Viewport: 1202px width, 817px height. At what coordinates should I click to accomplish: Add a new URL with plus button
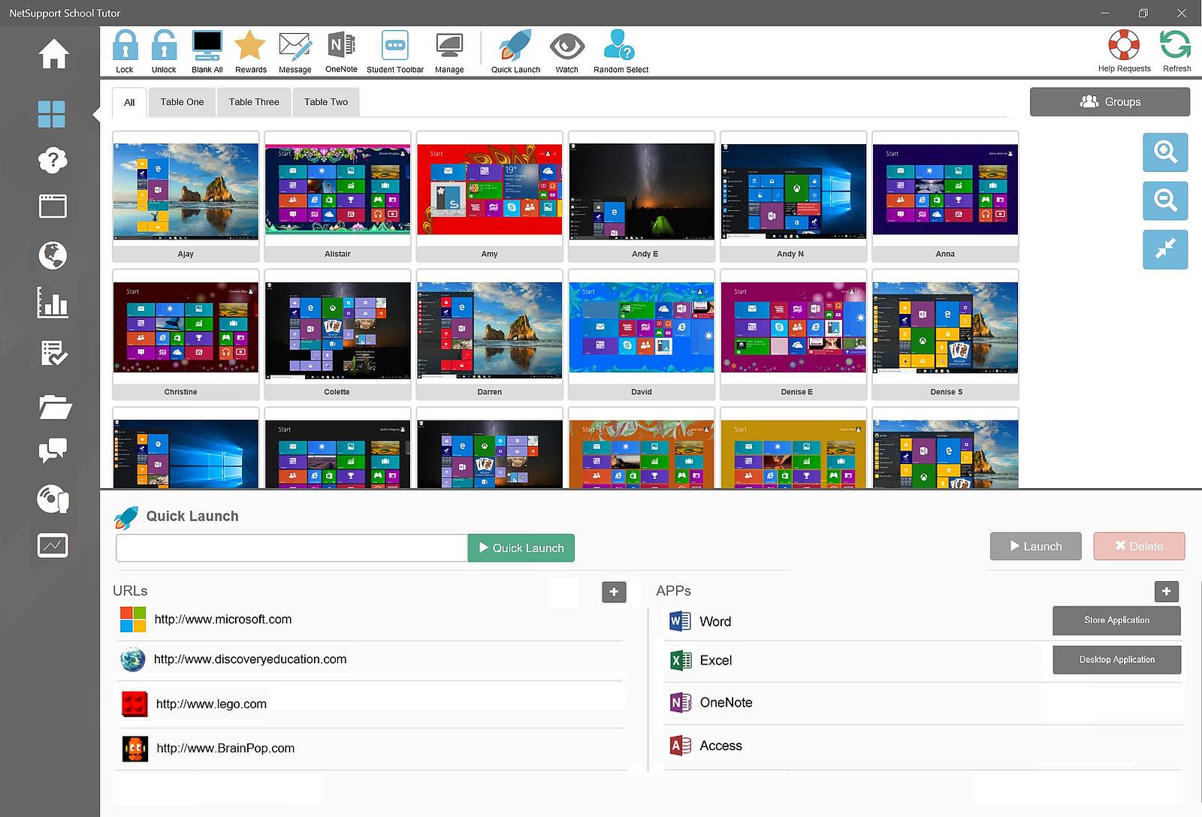click(614, 592)
